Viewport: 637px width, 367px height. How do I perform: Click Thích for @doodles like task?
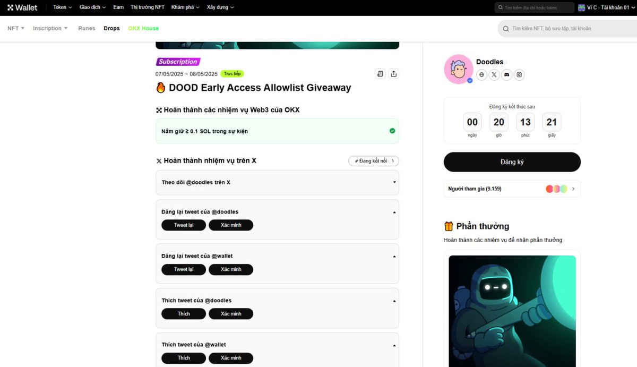coord(184,314)
